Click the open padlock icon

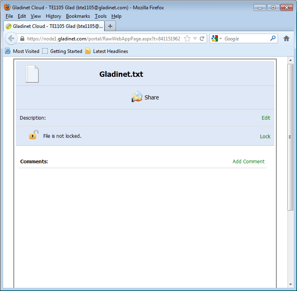coord(34,135)
